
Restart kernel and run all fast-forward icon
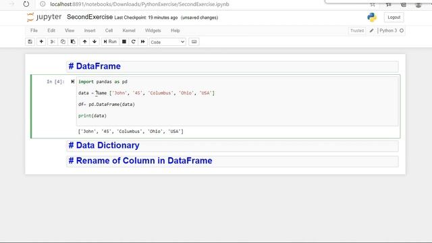142,42
